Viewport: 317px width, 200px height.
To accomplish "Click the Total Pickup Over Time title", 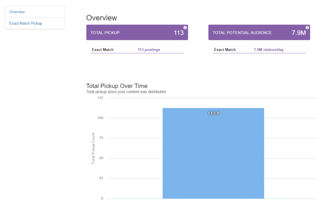I will (117, 86).
